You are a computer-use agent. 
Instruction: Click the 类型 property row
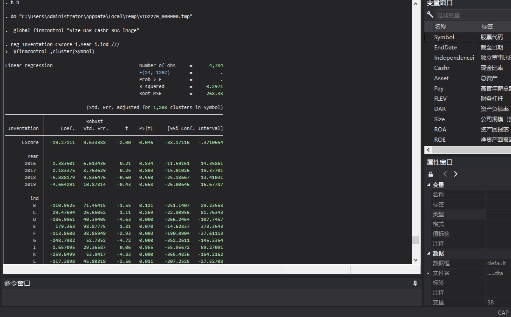tap(471, 214)
